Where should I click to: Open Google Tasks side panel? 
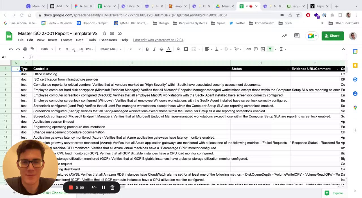click(x=355, y=79)
